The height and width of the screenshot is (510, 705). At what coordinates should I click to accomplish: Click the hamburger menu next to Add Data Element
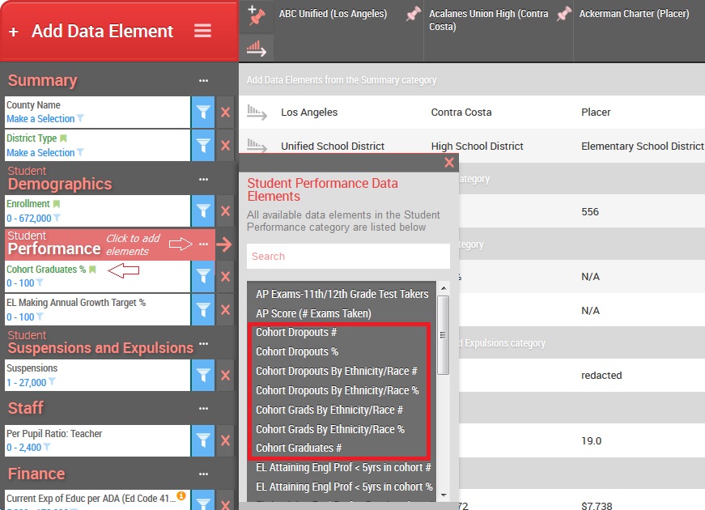[202, 31]
